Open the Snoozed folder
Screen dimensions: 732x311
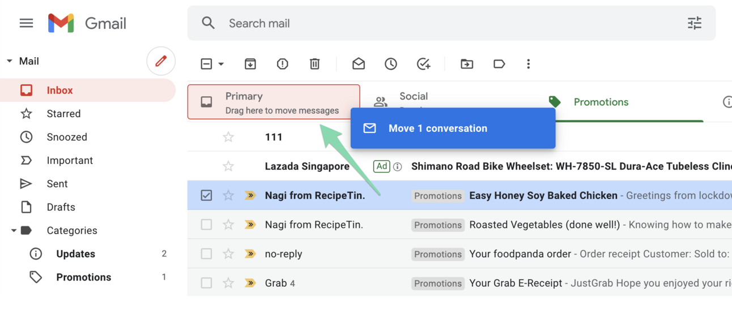click(x=87, y=137)
